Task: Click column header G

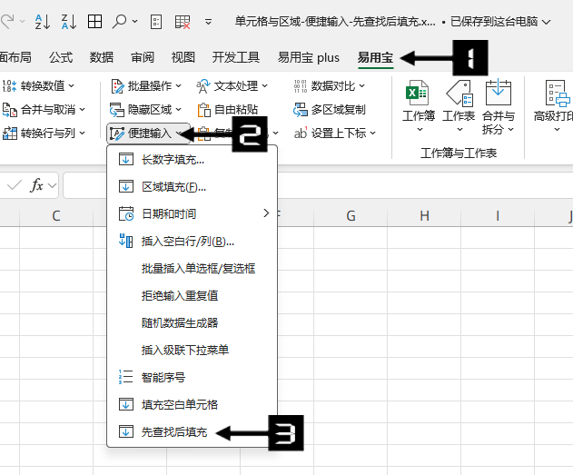Action: pos(351,216)
